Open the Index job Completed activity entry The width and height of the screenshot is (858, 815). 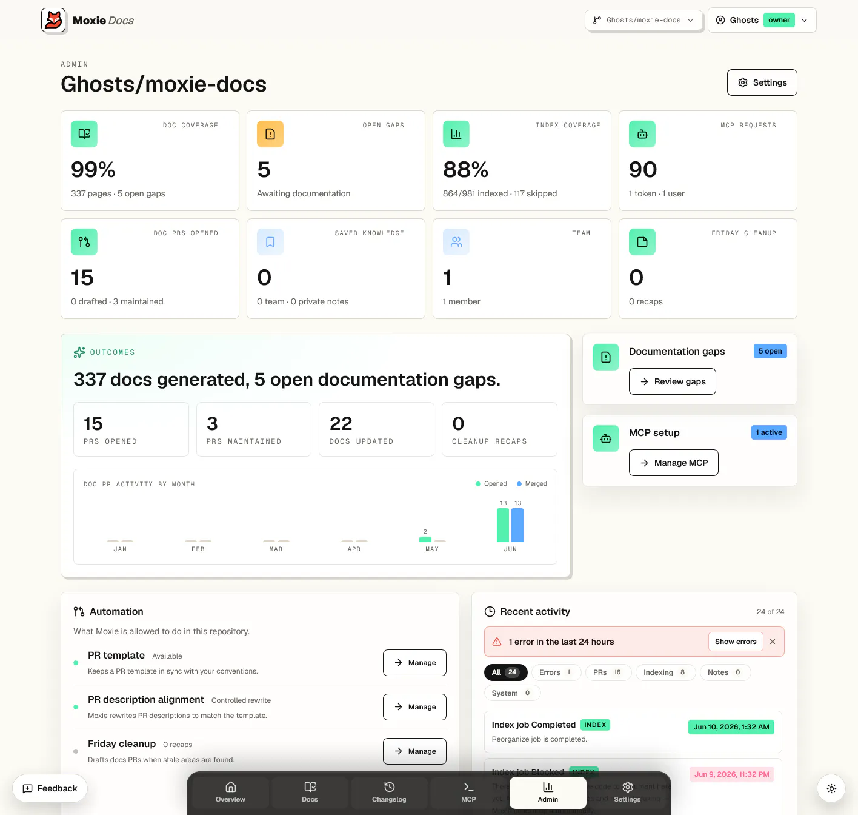tap(633, 731)
